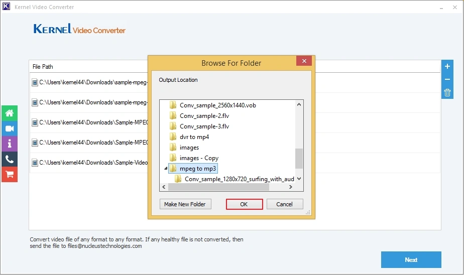
Task: Close the Kernel Video Converter window
Action: [455, 8]
